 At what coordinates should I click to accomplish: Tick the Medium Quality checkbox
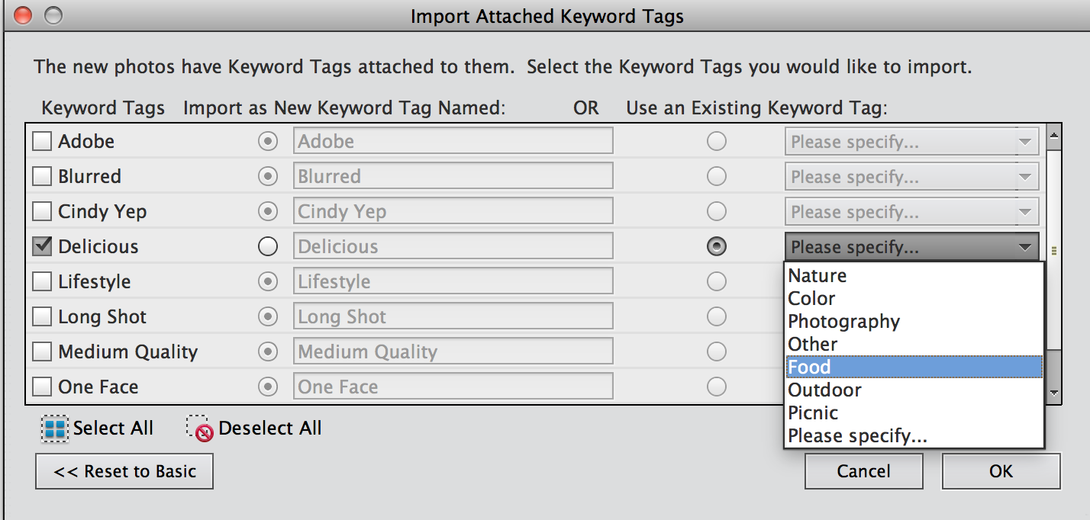(42, 351)
